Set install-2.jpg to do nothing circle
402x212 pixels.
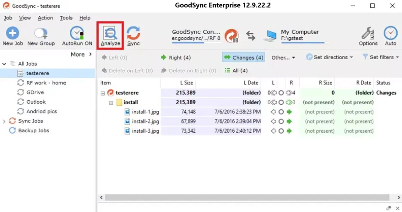[x=281, y=121]
